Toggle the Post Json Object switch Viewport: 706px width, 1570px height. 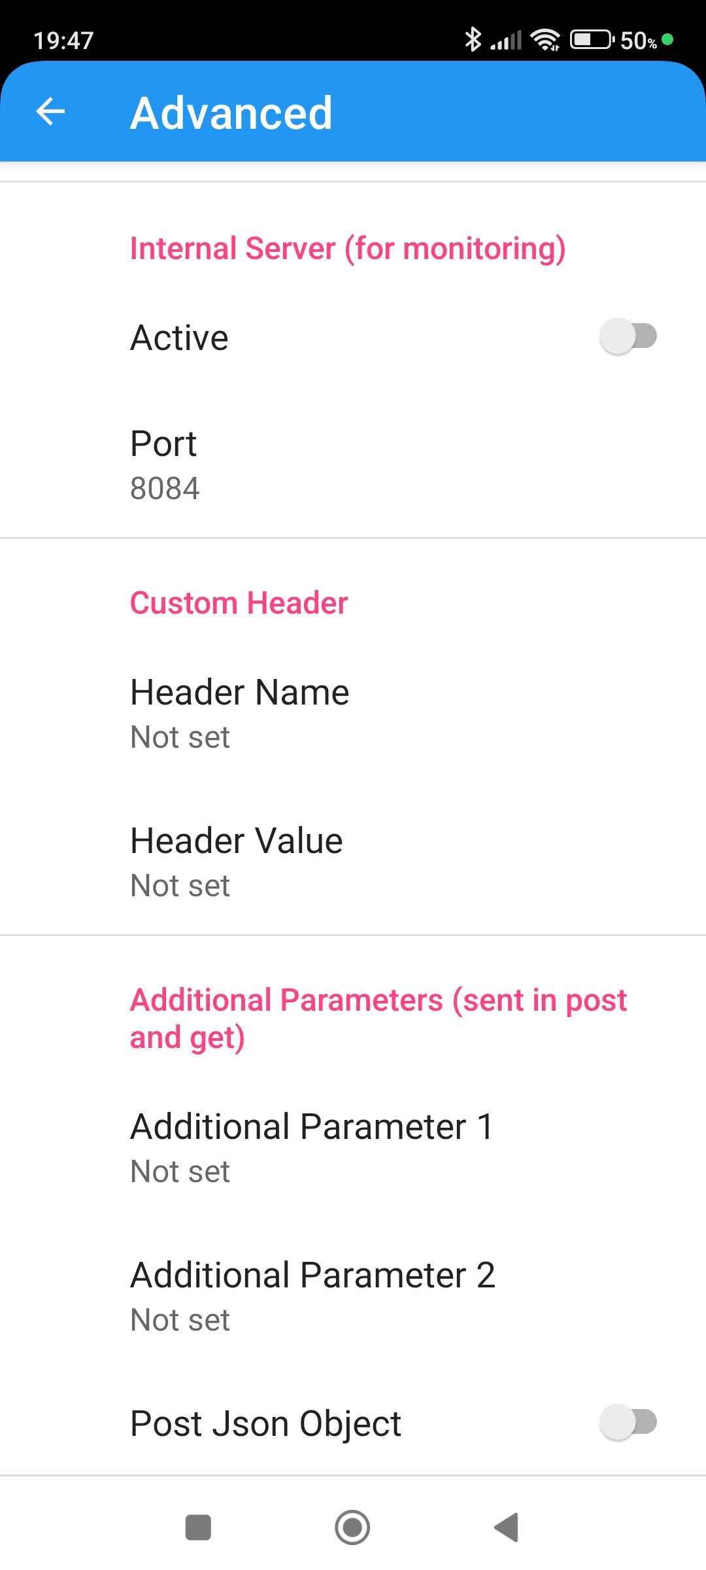tap(628, 1422)
